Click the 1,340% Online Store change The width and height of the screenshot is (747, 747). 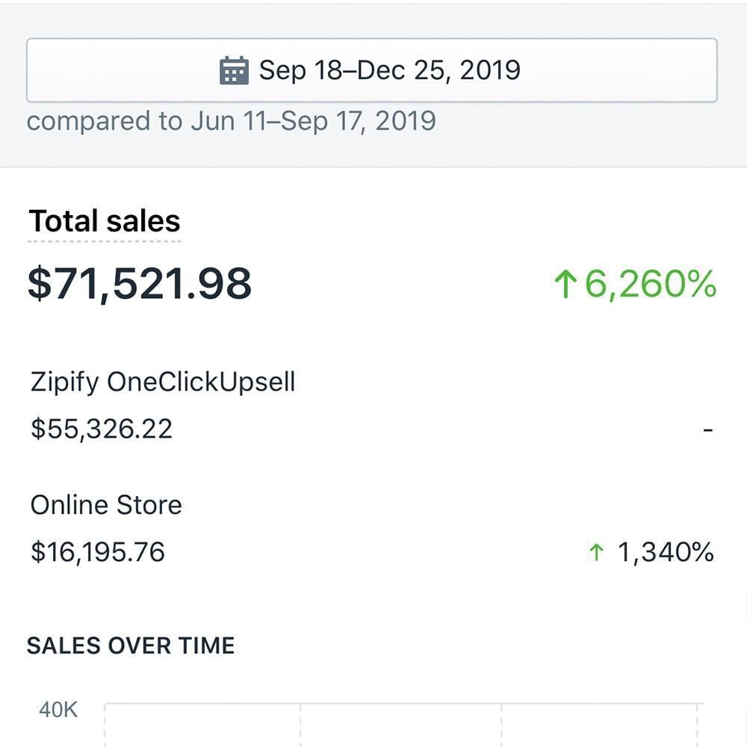(x=666, y=552)
